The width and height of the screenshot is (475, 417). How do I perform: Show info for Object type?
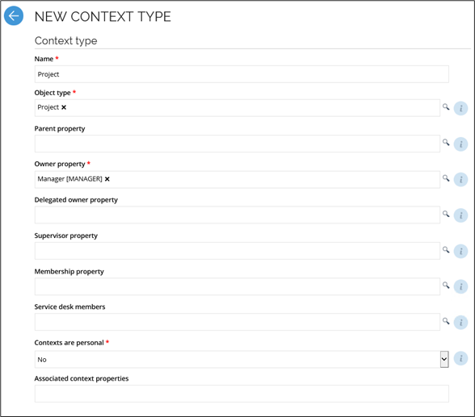tap(460, 108)
